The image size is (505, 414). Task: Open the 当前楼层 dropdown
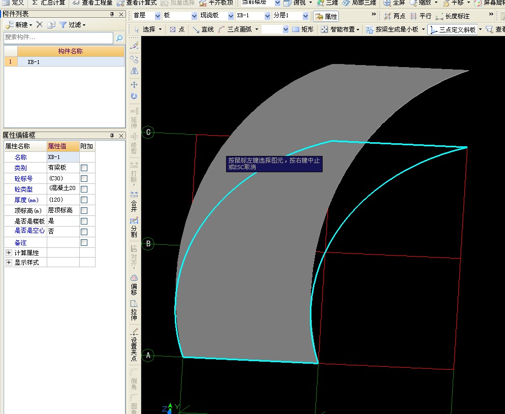point(277,3)
